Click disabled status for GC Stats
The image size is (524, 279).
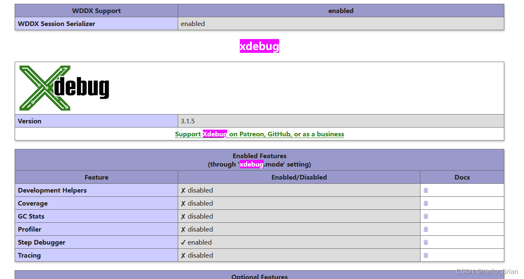point(197,216)
